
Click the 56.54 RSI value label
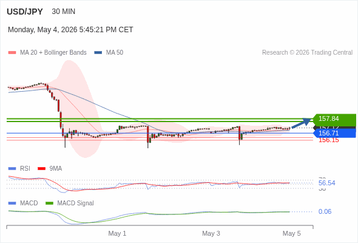326,183
